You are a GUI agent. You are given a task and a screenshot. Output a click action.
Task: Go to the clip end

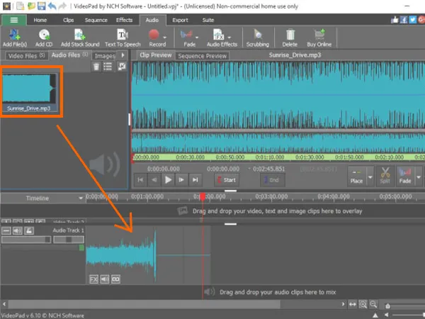coord(195,179)
